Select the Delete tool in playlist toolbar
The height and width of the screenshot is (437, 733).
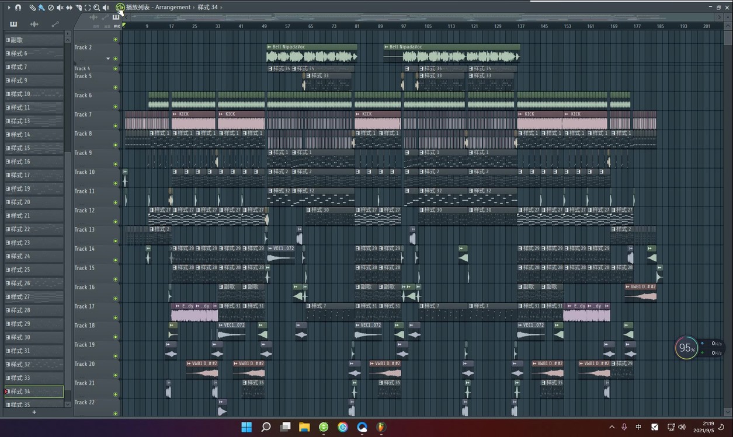(x=51, y=8)
